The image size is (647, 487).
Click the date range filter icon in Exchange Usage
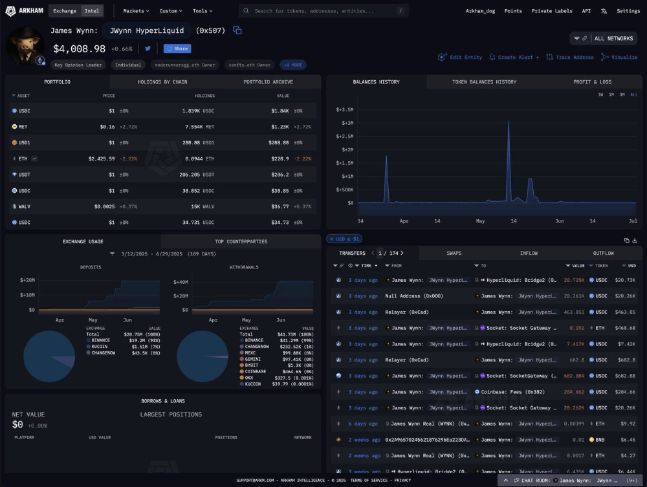click(112, 254)
